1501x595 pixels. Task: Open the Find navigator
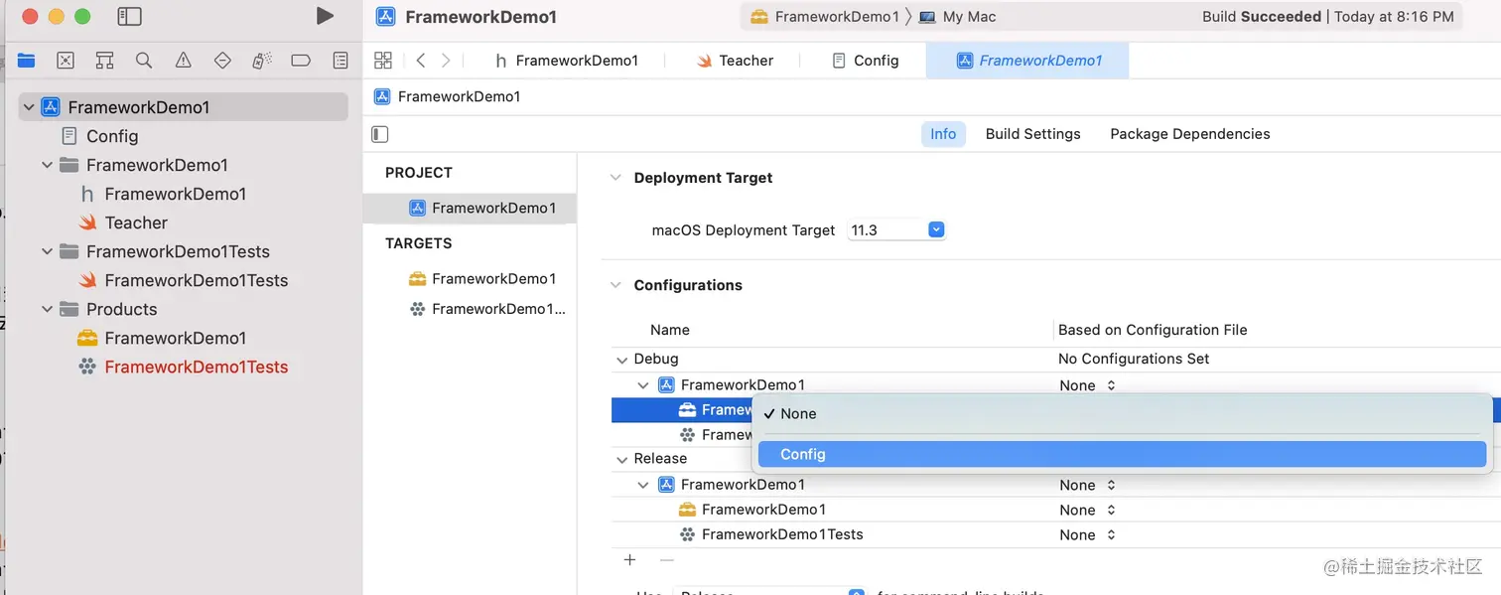tap(144, 61)
